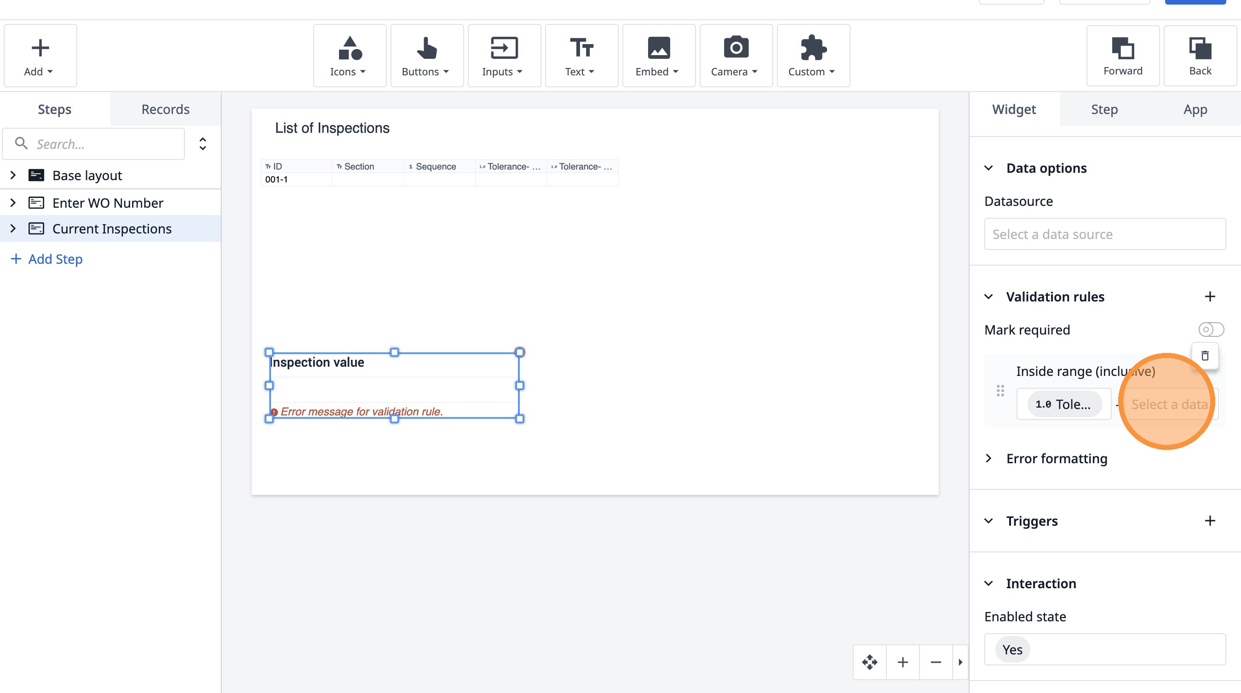Viewport: 1241px width, 693px height.
Task: Open the Camera widget menu
Action: [x=735, y=56]
